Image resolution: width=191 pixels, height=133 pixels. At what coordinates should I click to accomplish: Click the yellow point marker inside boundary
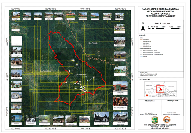(72, 60)
